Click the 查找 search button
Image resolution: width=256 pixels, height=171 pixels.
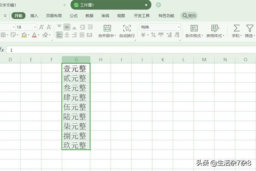tap(189, 16)
